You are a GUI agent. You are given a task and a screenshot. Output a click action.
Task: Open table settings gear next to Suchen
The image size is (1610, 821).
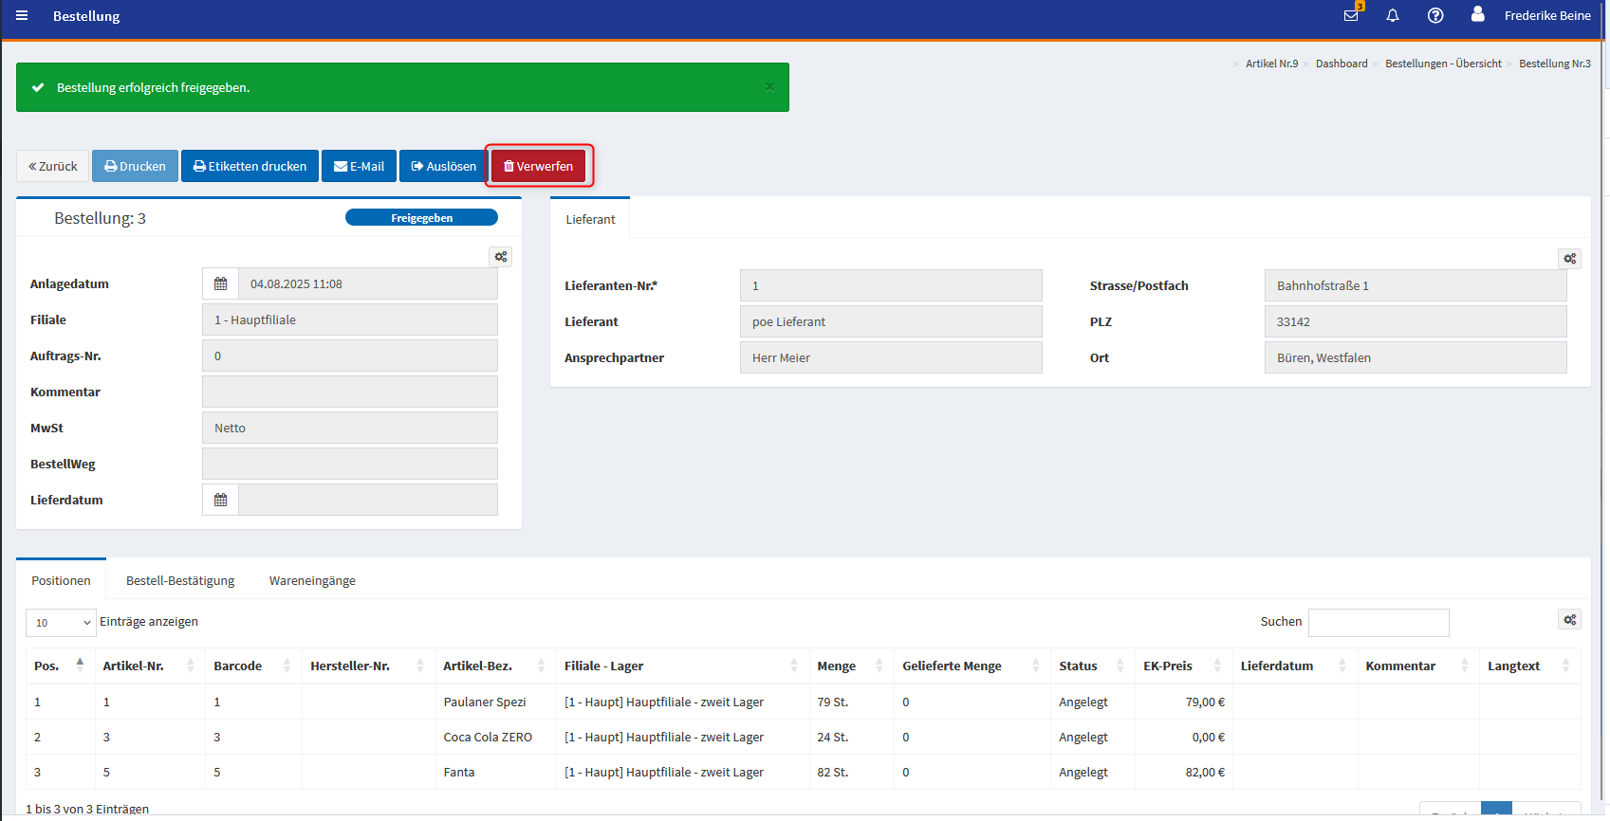pyautogui.click(x=1569, y=620)
